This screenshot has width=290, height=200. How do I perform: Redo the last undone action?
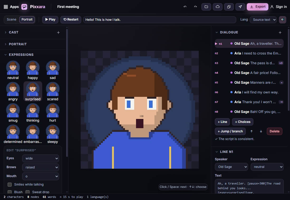coord(195,7)
